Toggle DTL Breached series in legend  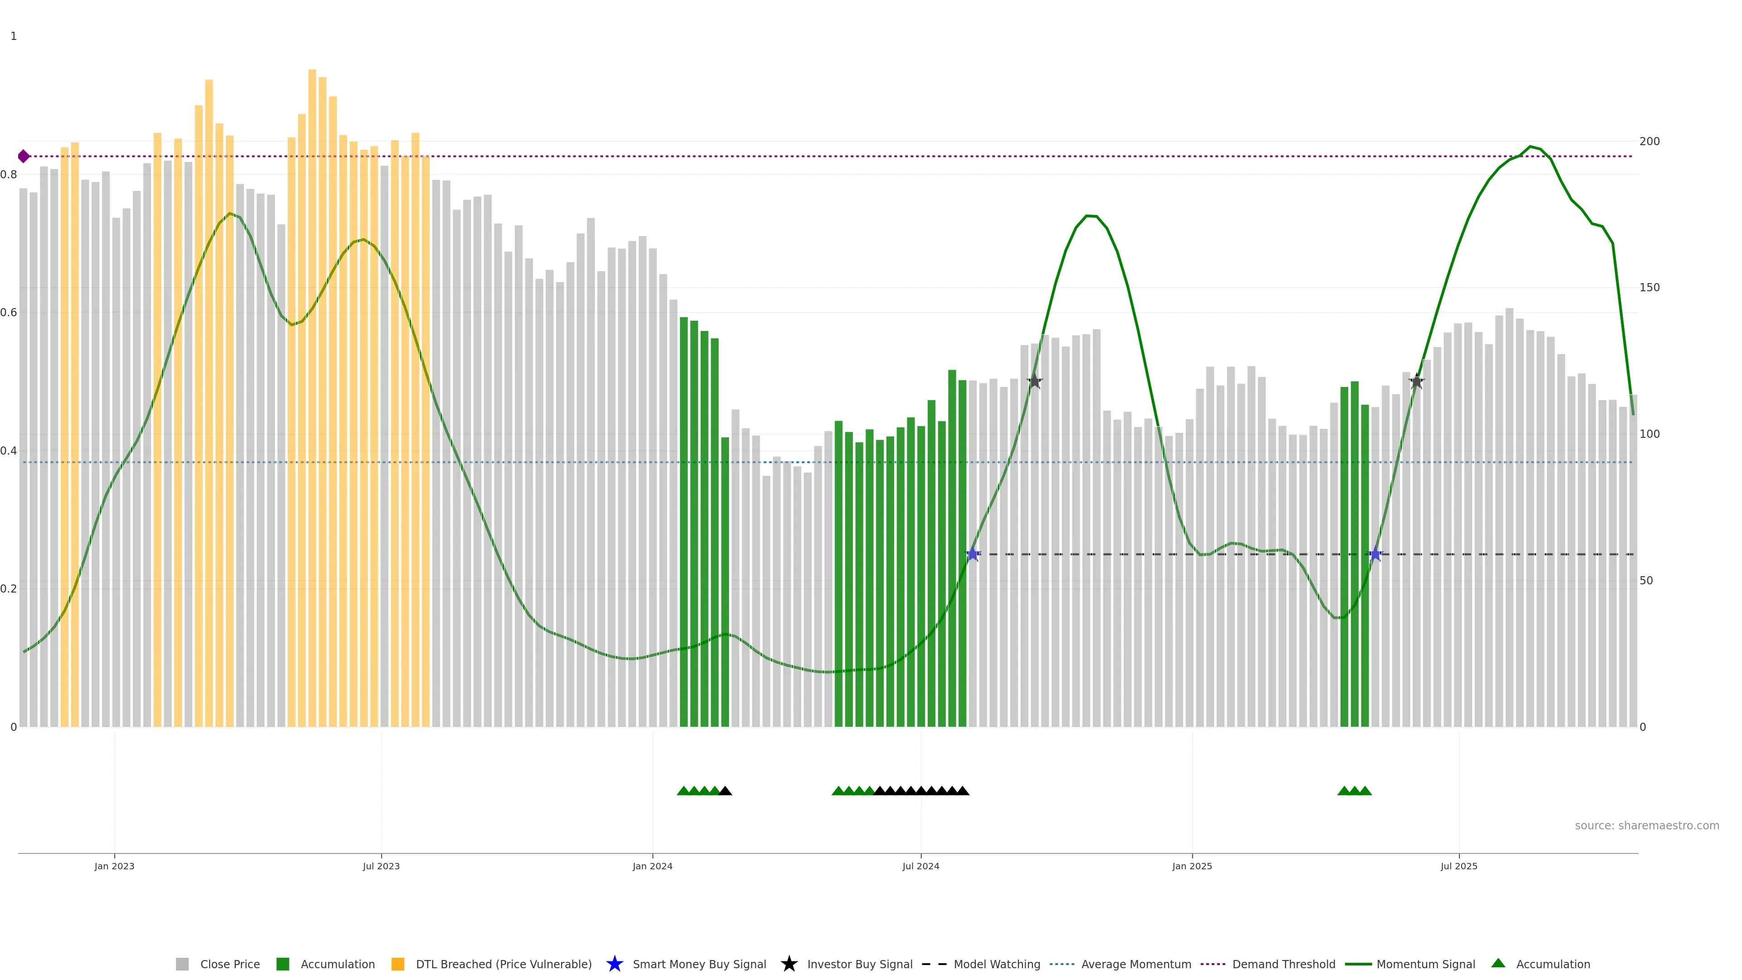(503, 965)
